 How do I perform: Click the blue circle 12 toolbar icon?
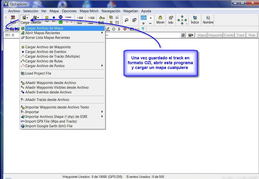[x=61, y=17]
